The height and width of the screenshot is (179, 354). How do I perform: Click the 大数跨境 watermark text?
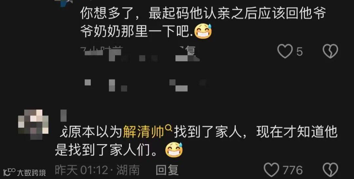click(31, 173)
